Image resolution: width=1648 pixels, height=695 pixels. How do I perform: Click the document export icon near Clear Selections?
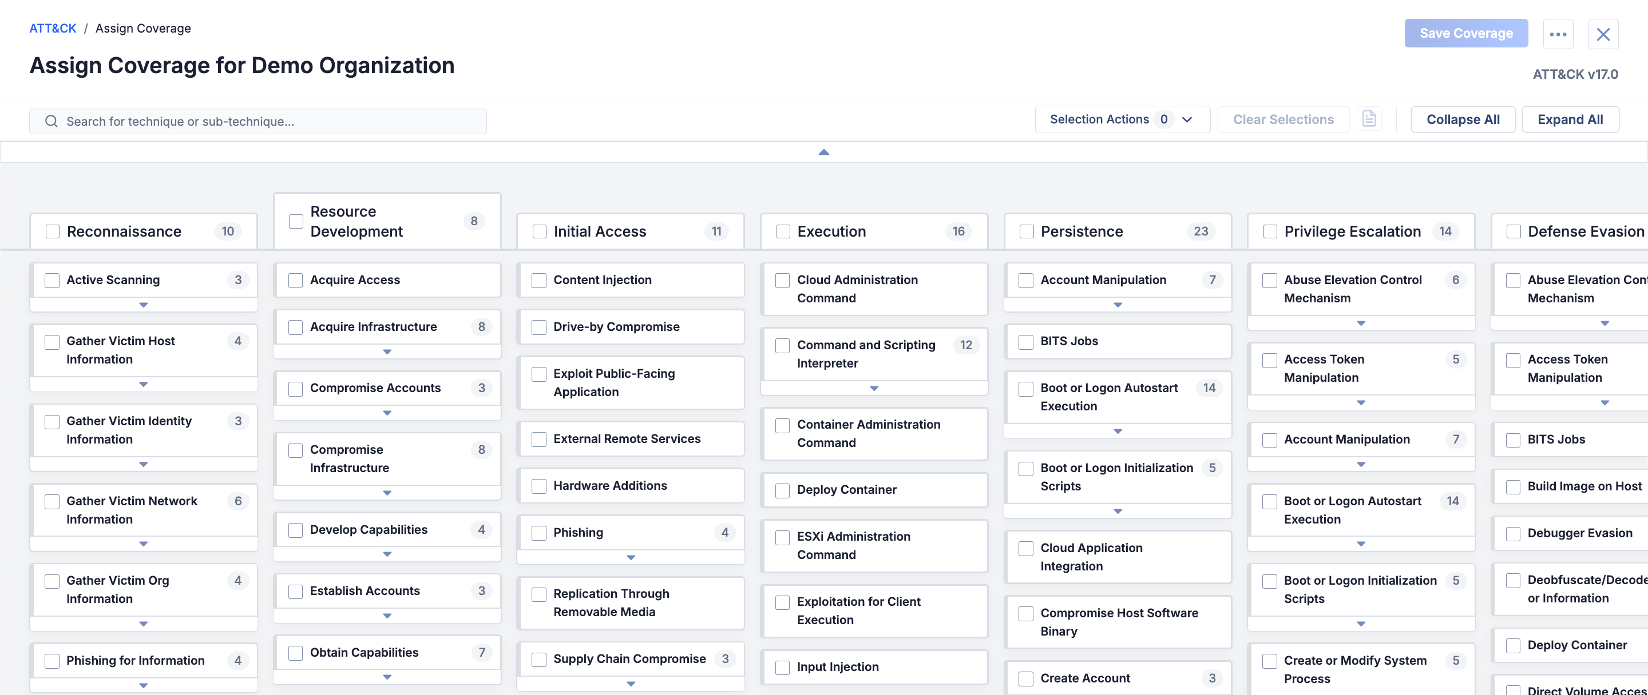click(1368, 119)
